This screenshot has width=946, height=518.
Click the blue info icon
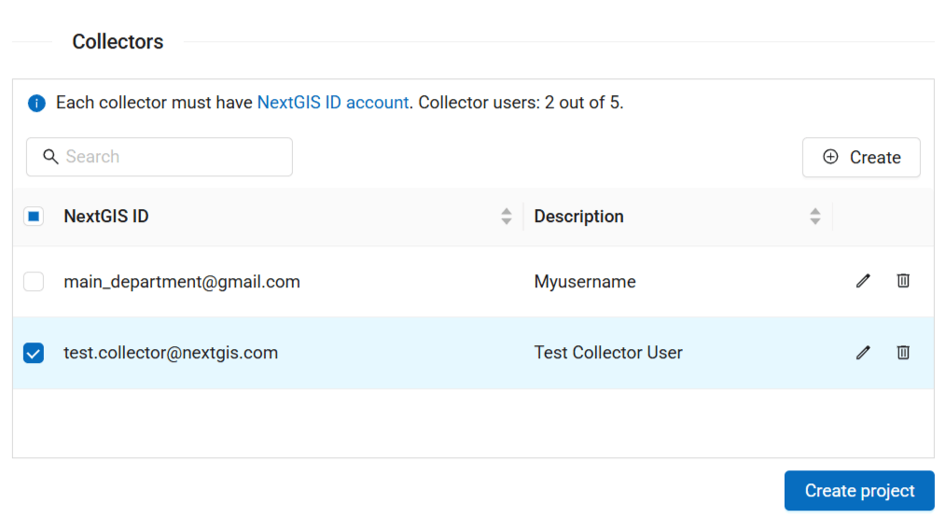36,104
